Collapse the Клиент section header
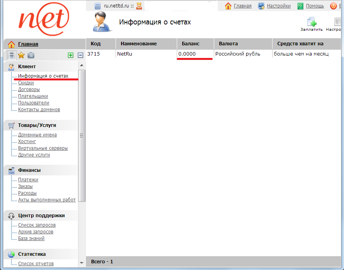Image resolution: width=344 pixels, height=270 pixels. (x=27, y=67)
